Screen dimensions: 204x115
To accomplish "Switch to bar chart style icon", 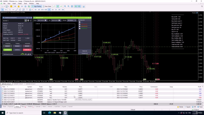I will pyautogui.click(x=54, y=6).
